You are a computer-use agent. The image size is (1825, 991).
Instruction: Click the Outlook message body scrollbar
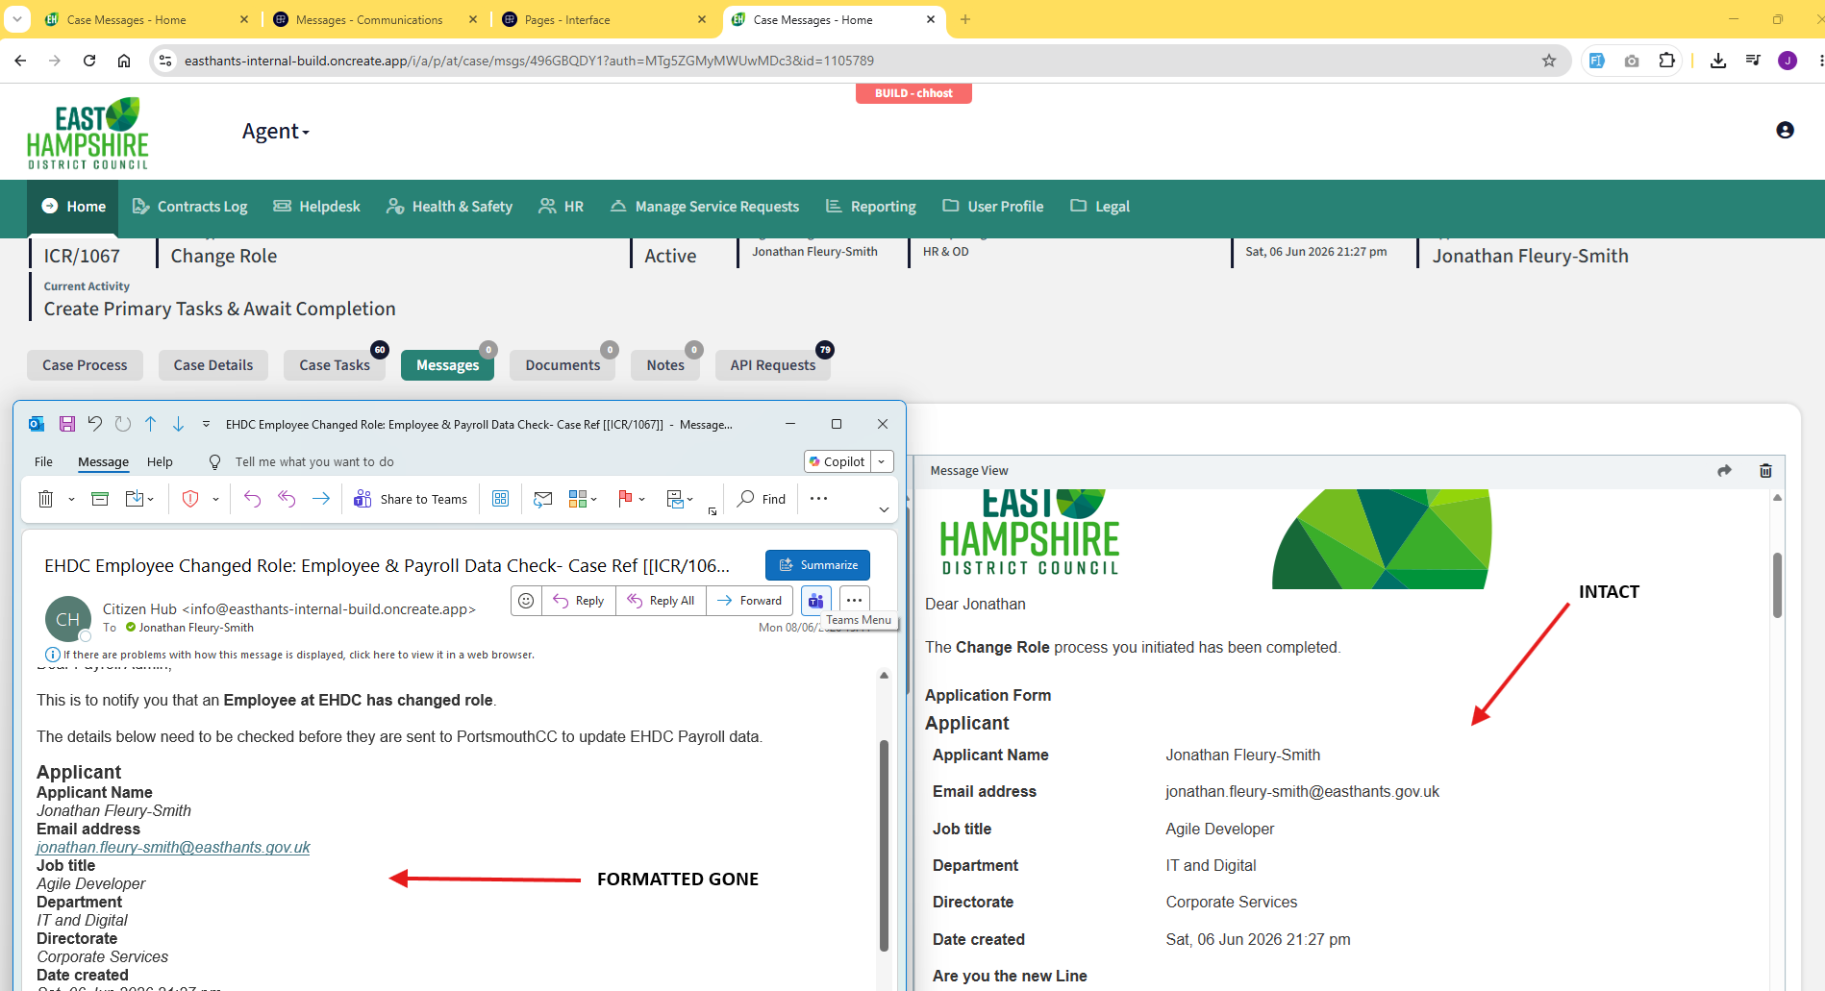(884, 846)
